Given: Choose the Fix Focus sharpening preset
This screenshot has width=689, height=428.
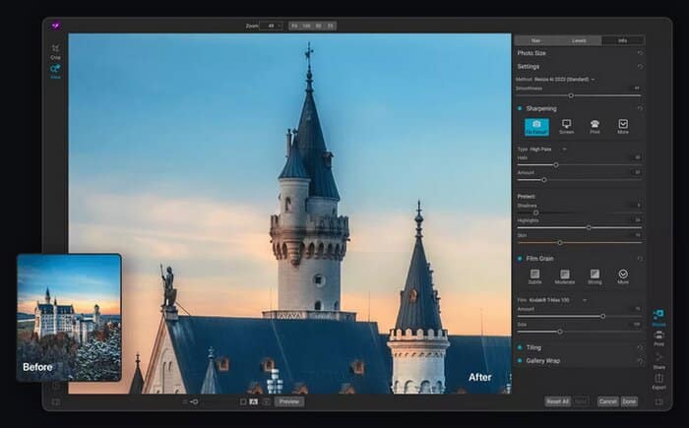Looking at the screenshot, I should coord(536,127).
